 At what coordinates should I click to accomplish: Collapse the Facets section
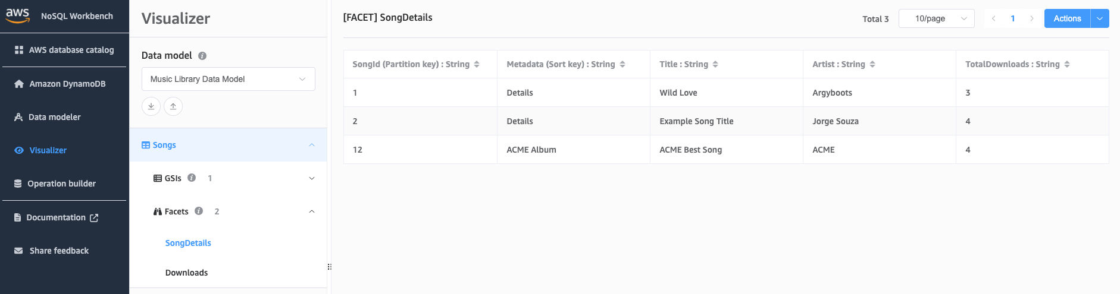(x=312, y=211)
